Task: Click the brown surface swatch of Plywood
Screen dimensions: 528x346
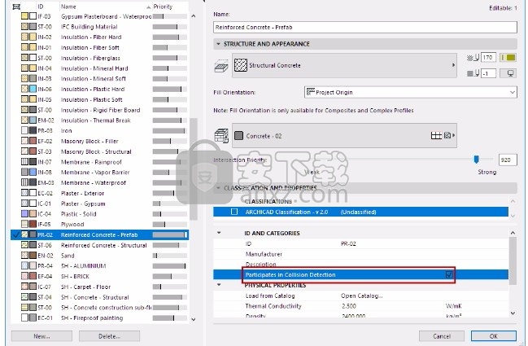Action: pyautogui.click(x=33, y=224)
